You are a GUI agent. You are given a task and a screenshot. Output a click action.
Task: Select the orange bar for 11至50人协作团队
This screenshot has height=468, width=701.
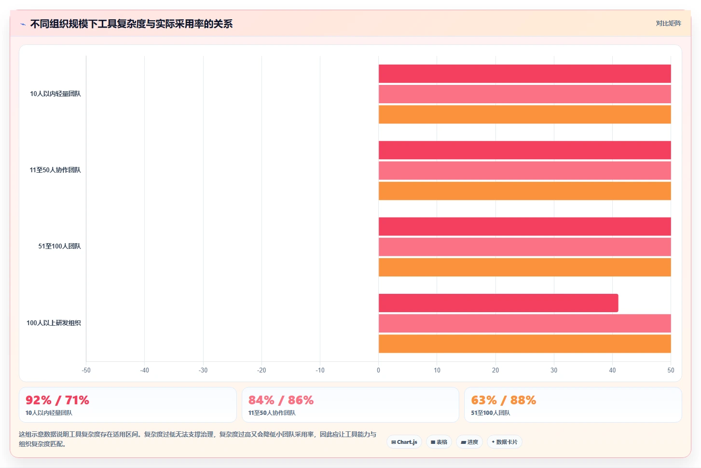coord(524,191)
